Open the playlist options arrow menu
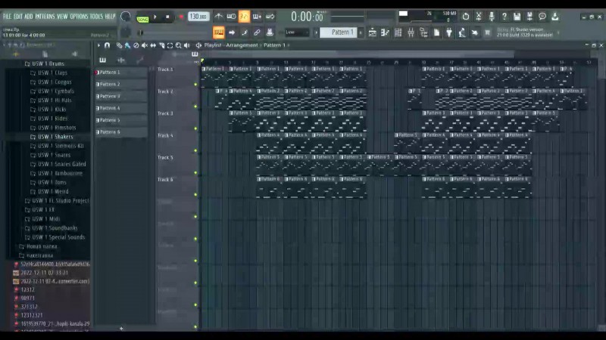Image resolution: width=606 pixels, height=340 pixels. point(98,45)
